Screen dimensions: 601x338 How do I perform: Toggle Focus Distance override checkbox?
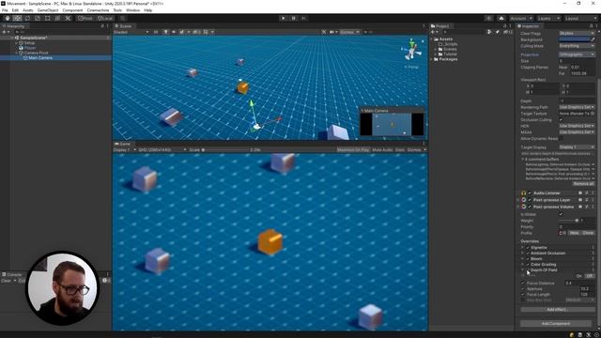523,284
